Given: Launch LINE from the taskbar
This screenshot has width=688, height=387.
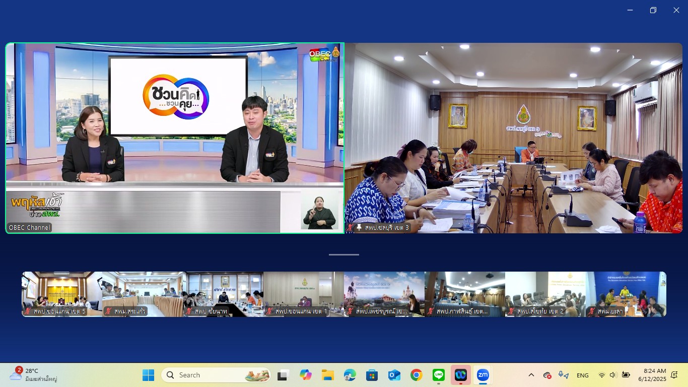Looking at the screenshot, I should 438,375.
